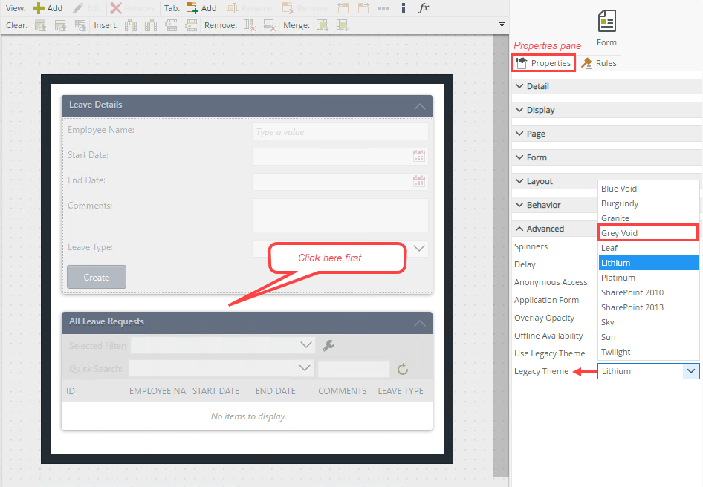The width and height of the screenshot is (703, 487).
Task: Collapse the Advanced properties section
Action: [545, 229]
